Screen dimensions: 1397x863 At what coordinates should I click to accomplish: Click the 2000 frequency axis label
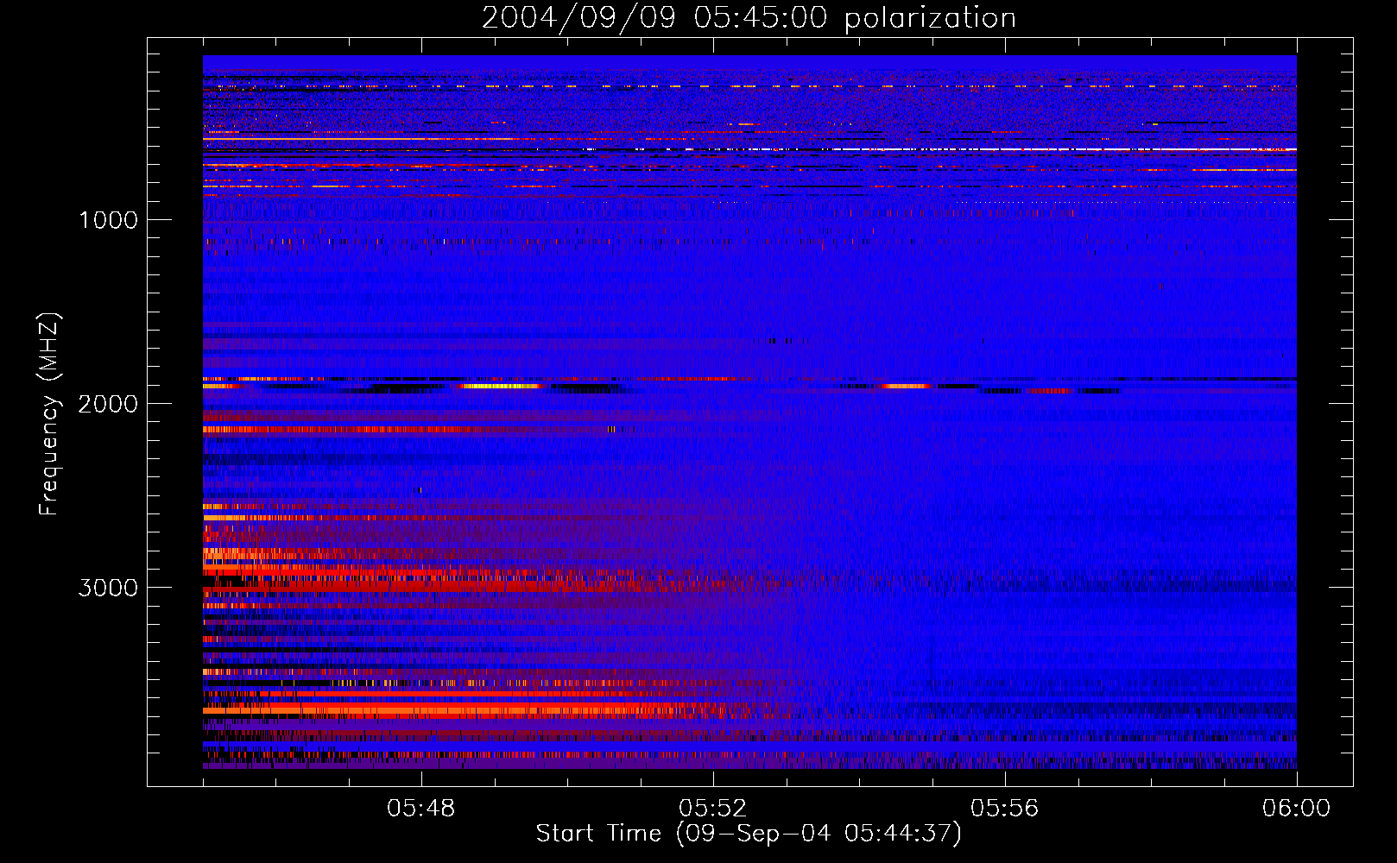[109, 404]
